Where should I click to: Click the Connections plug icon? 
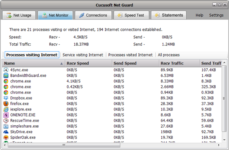tap(82, 15)
